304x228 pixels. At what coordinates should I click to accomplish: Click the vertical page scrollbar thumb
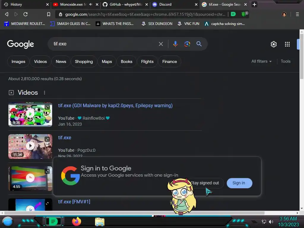coord(302,56)
